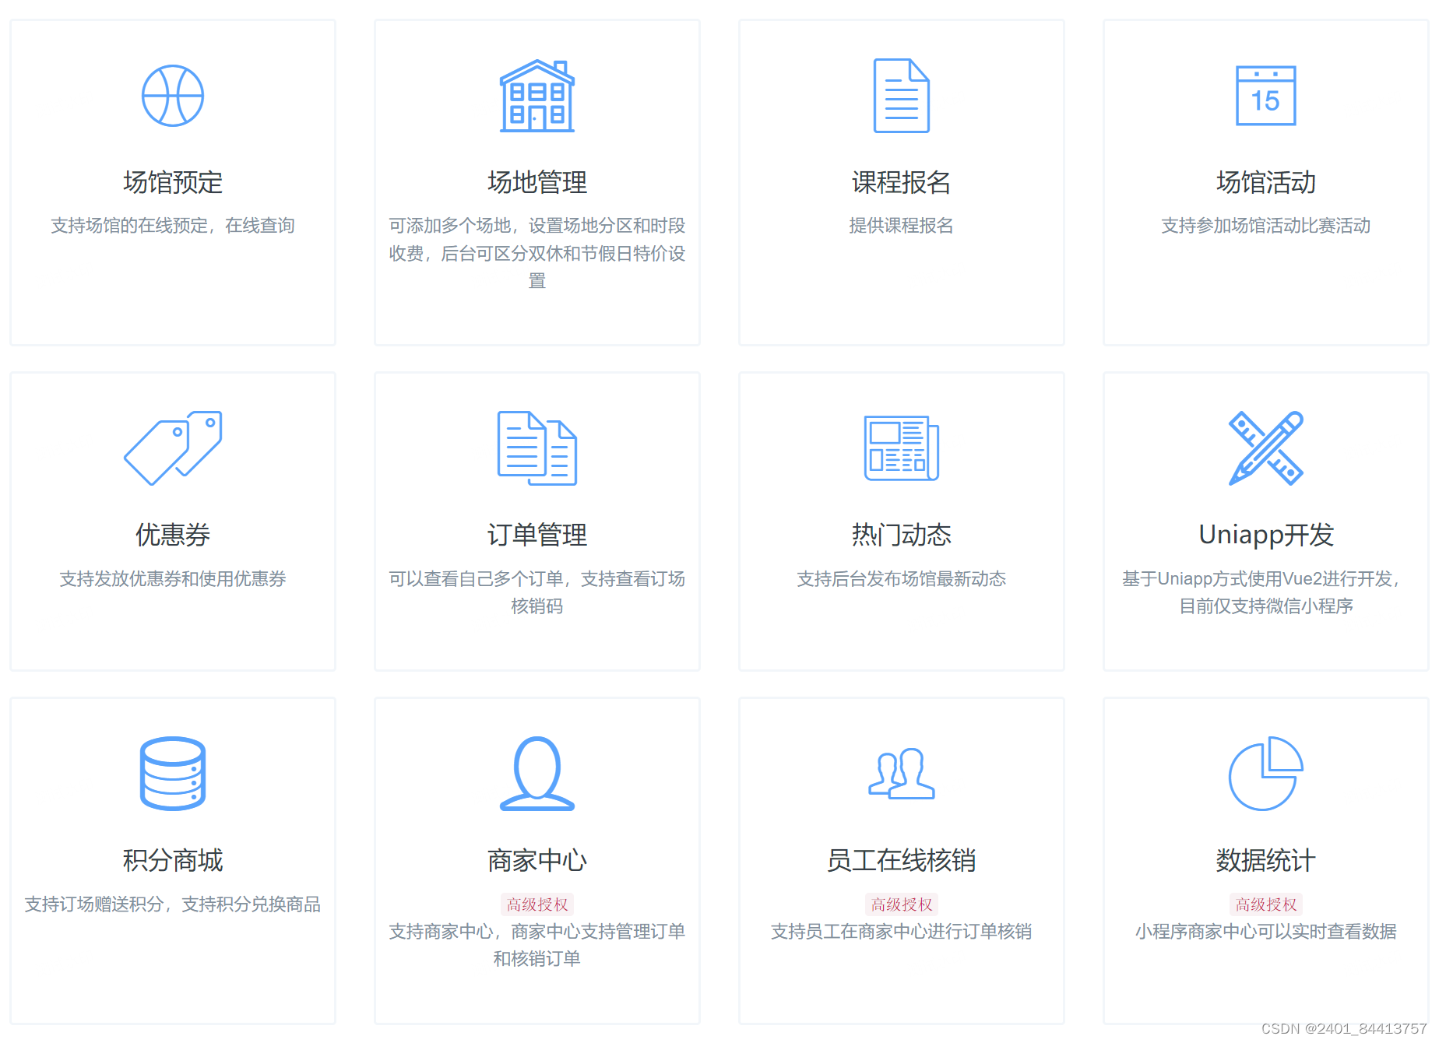Screen dimensions: 1439x1043
Task: Click description starting 支持商家中心，商家中心支持管理订单
Action: pyautogui.click(x=537, y=945)
